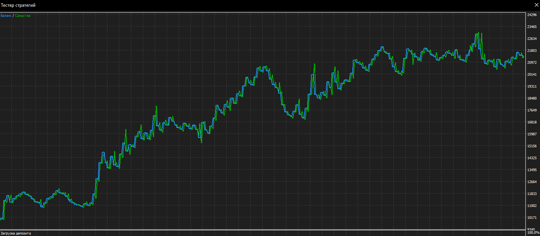Click the 21803 axis value
This screenshot has width=540, height=236.
pos(532,51)
